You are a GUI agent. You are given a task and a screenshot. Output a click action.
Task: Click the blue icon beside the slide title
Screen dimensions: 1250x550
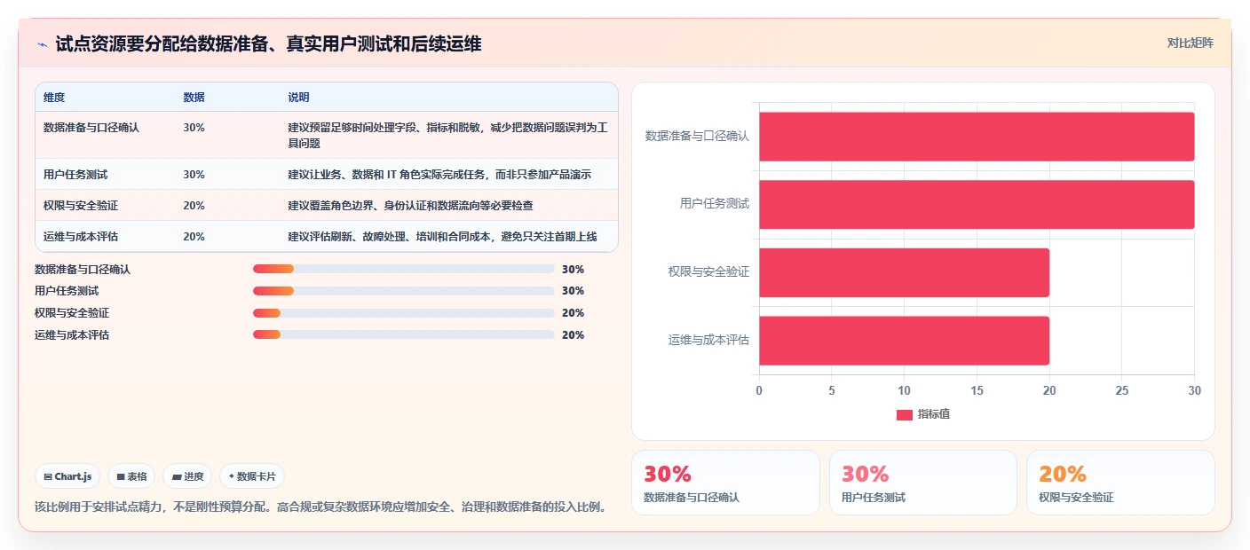42,44
